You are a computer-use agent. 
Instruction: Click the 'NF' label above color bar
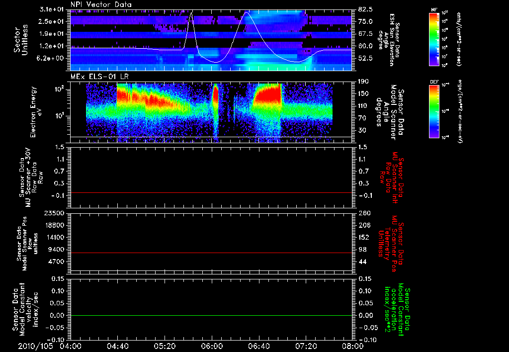click(434, 10)
